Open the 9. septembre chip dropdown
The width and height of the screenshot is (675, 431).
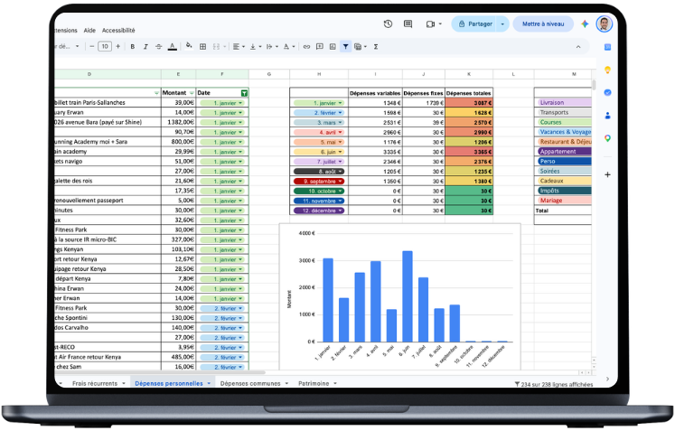pyautogui.click(x=341, y=182)
